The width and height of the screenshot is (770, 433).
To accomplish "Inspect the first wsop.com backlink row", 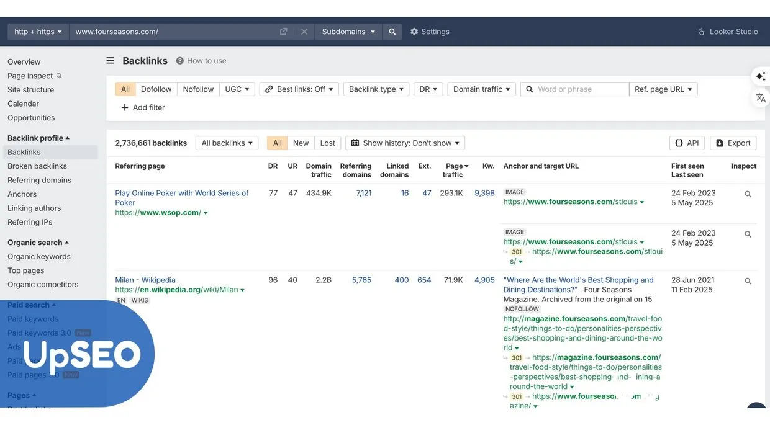I will click(x=748, y=194).
